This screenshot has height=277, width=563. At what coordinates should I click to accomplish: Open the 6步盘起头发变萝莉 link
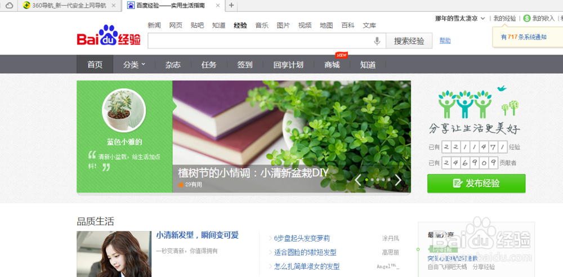pyautogui.click(x=302, y=238)
